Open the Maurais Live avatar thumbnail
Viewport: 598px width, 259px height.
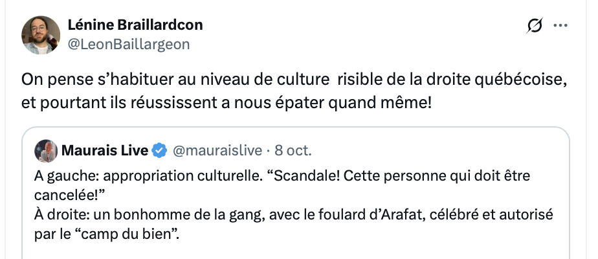[x=46, y=151]
